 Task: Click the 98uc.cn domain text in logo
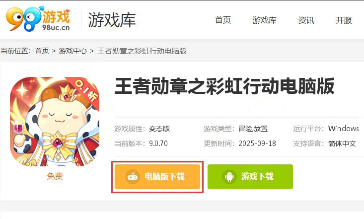(x=56, y=28)
